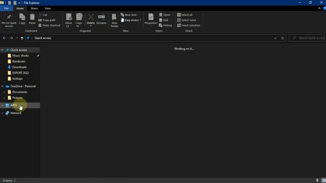Open Documents under OneDrive
Screen dimensions: 326x183
[x=19, y=92]
